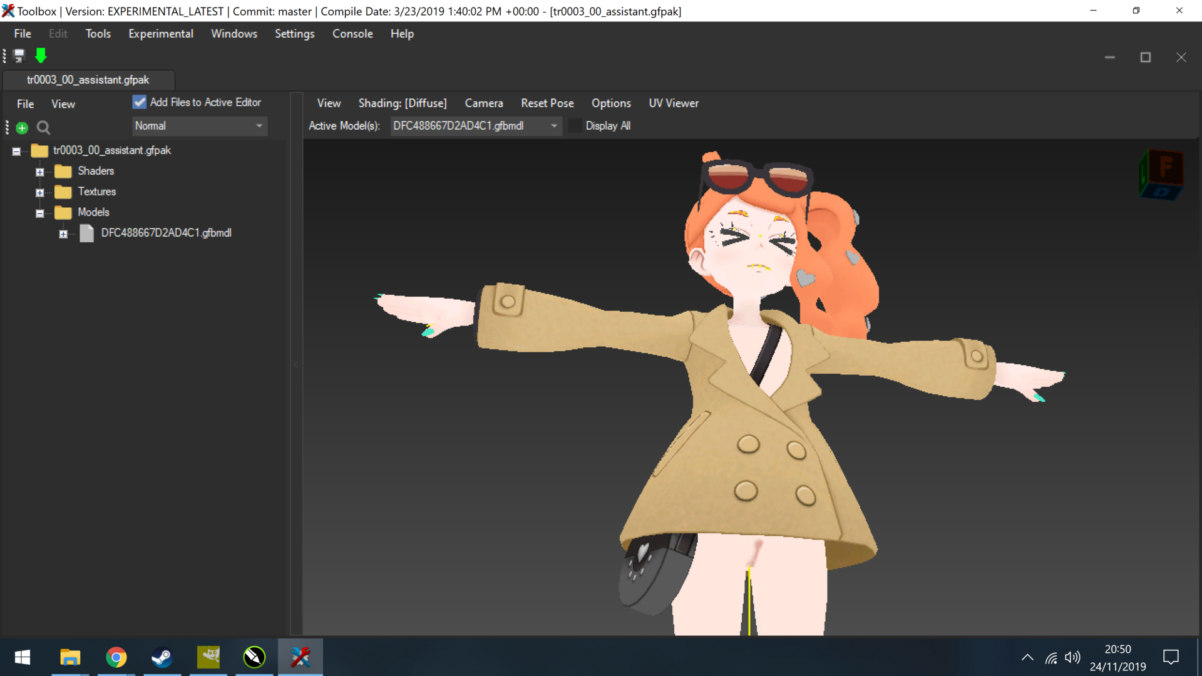Open GIMP from the taskbar

(208, 657)
